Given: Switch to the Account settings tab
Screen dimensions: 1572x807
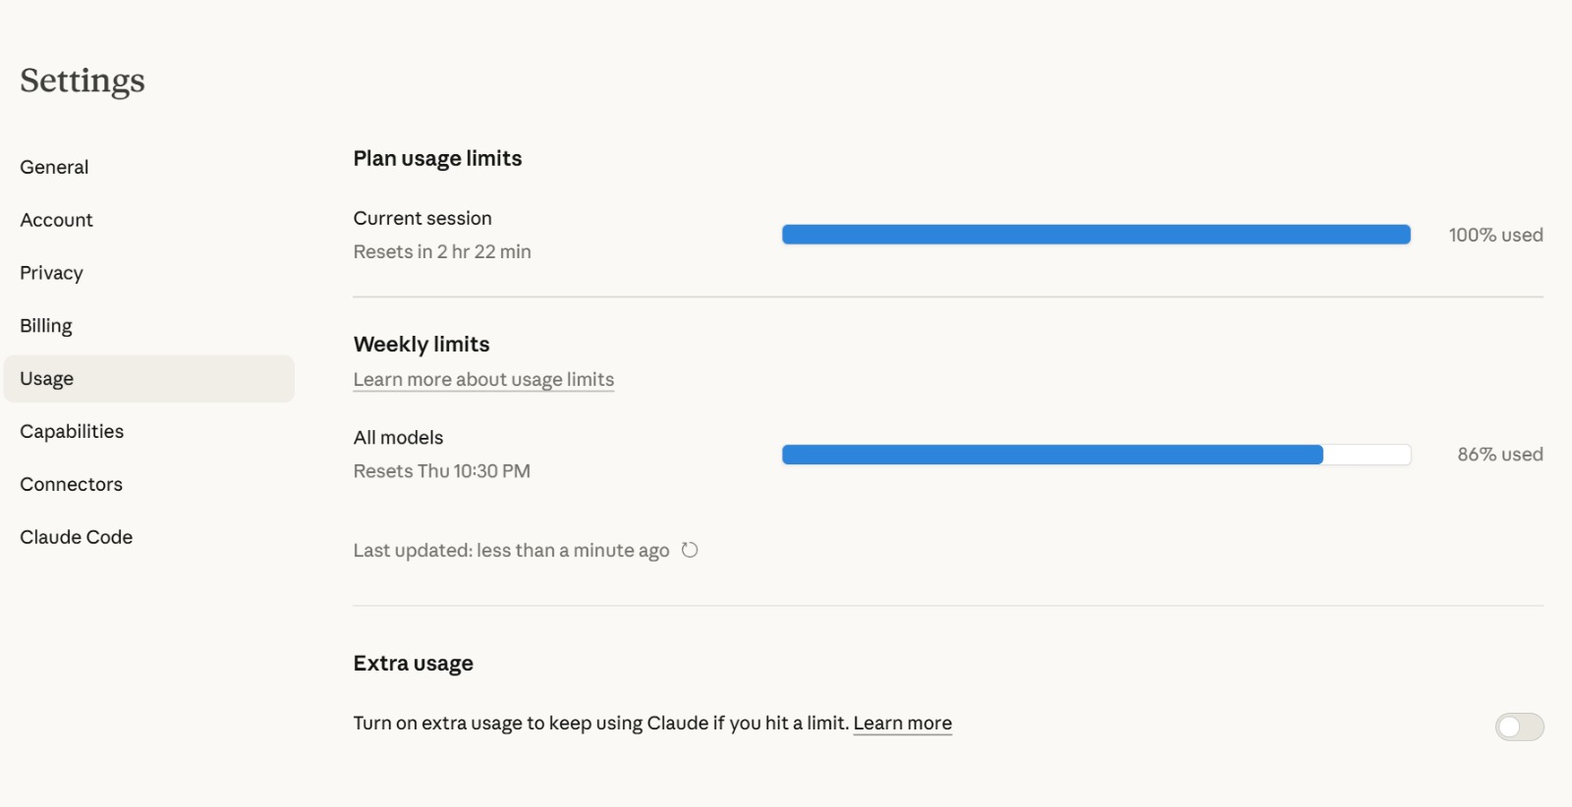Looking at the screenshot, I should 56,219.
